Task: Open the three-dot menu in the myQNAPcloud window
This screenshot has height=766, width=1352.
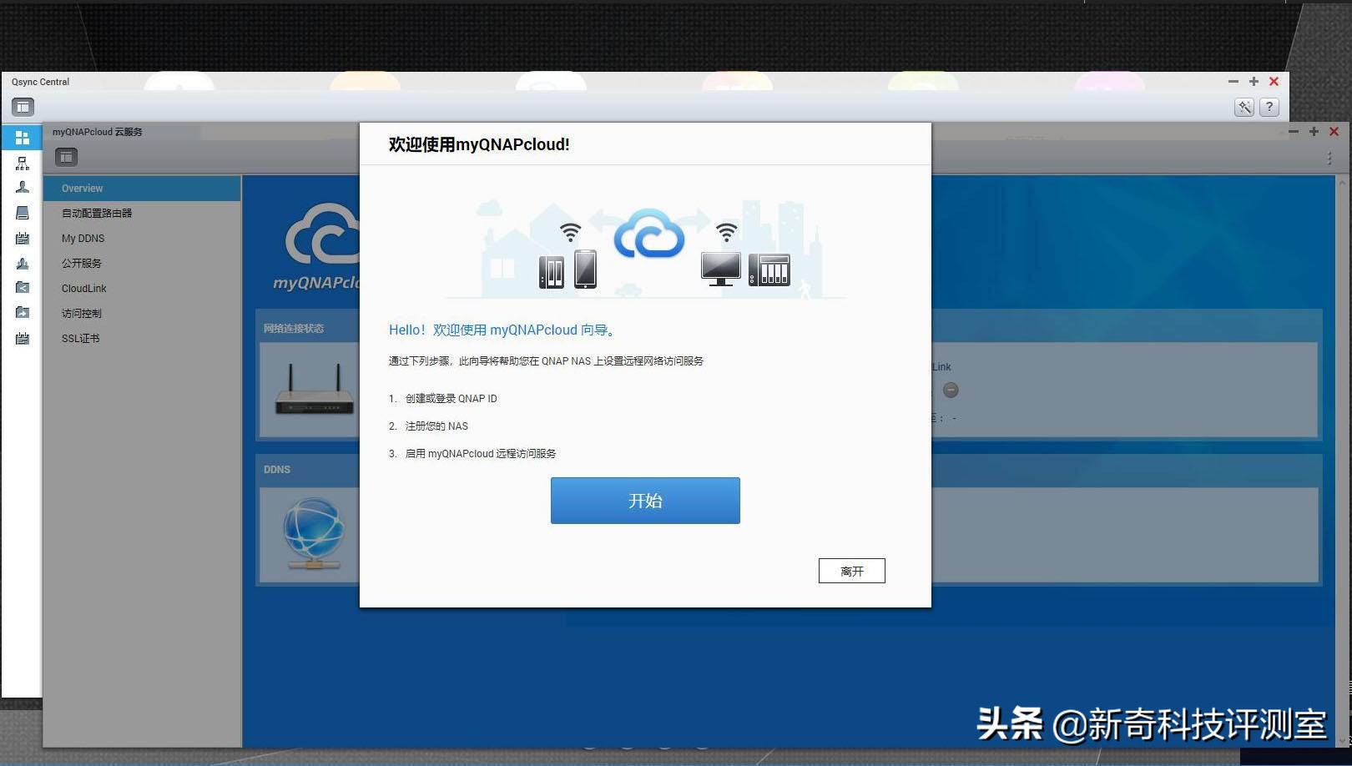Action: [x=1329, y=159]
